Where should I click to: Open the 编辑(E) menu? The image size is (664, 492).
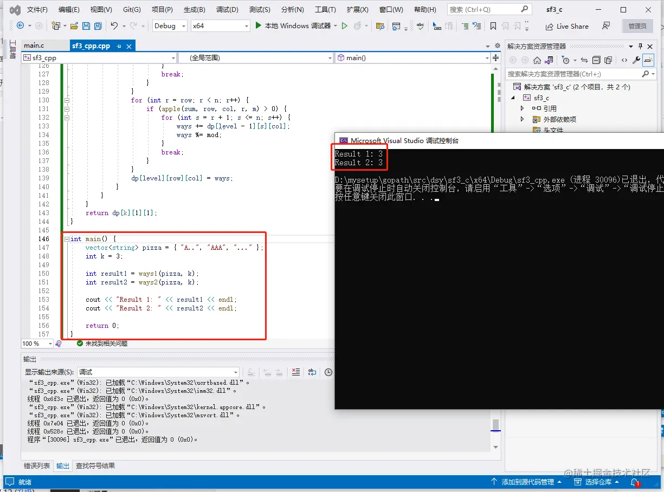(68, 10)
